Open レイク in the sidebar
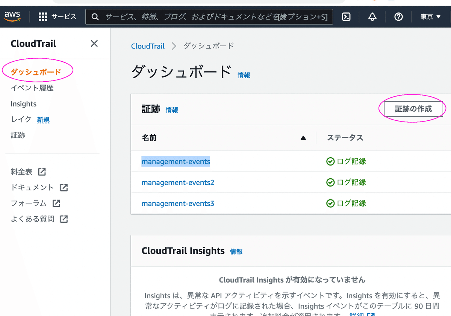 [21, 119]
